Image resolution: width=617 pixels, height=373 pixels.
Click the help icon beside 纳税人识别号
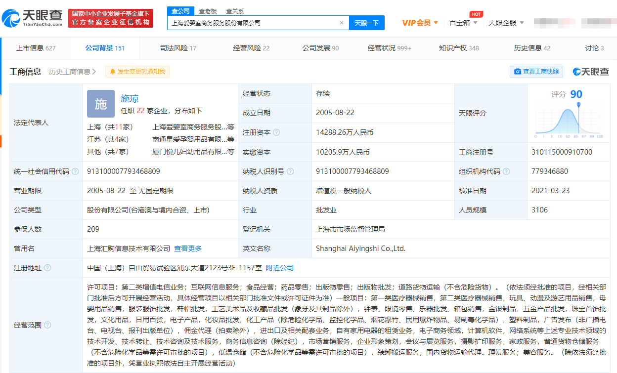point(291,171)
